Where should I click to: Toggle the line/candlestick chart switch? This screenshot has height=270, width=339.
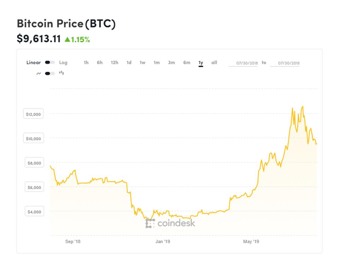point(50,74)
